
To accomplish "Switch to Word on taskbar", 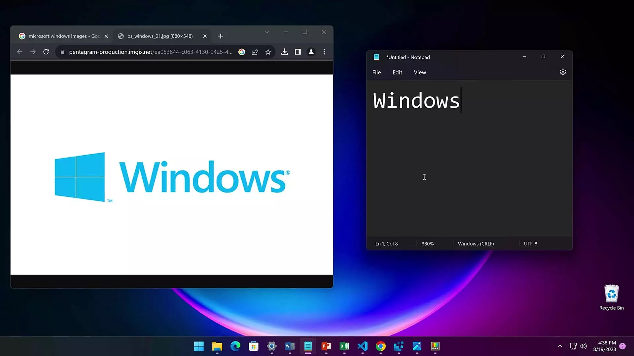I will click(290, 346).
